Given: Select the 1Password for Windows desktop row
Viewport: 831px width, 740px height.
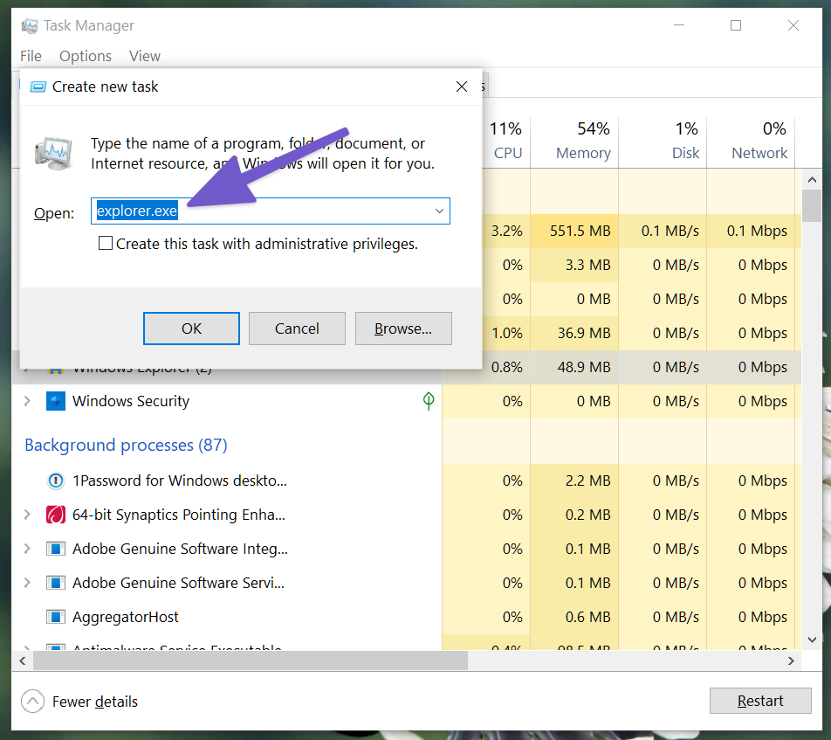Looking at the screenshot, I should click(179, 481).
